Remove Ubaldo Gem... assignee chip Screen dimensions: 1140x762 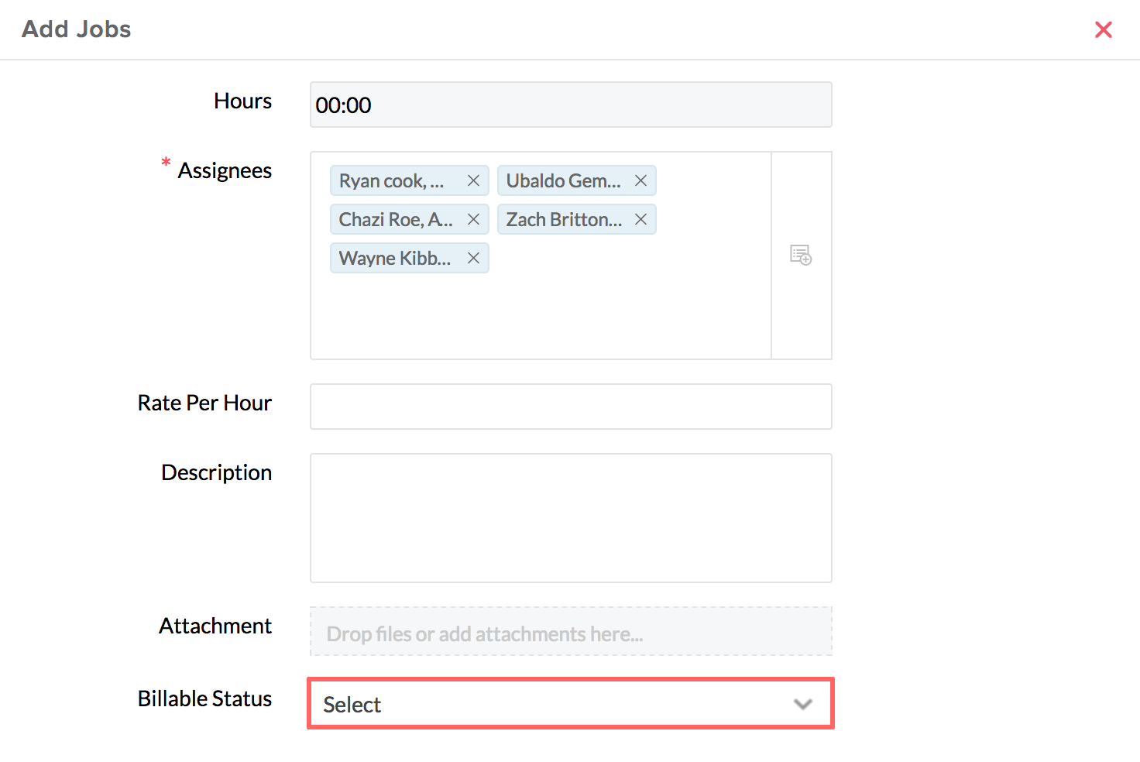click(640, 180)
